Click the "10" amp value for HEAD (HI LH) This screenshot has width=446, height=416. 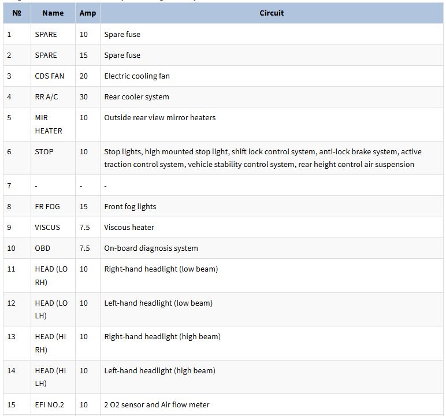(84, 371)
